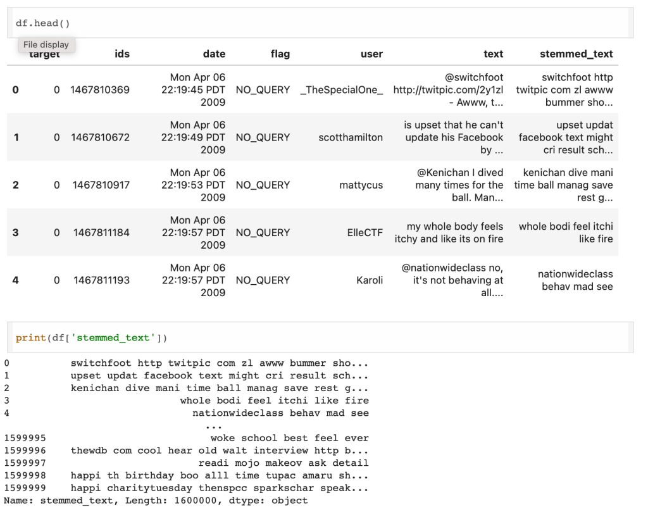Click the username scotthamilton

[351, 137]
